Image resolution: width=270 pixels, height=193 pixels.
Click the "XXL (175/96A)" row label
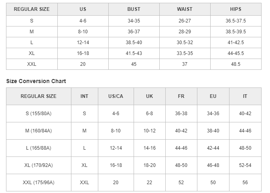pyautogui.click(x=39, y=183)
